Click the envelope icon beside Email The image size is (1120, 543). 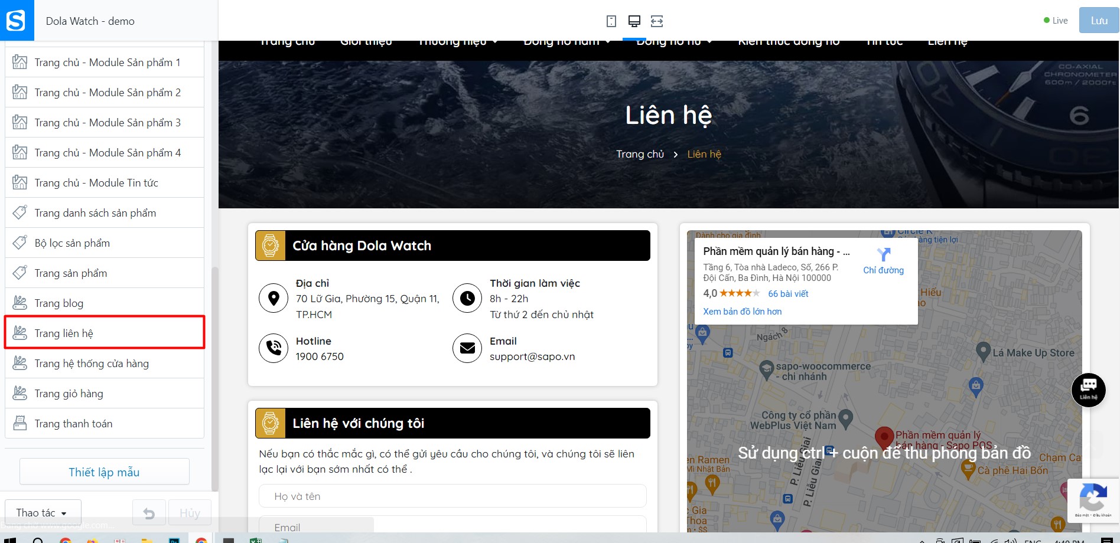point(467,348)
